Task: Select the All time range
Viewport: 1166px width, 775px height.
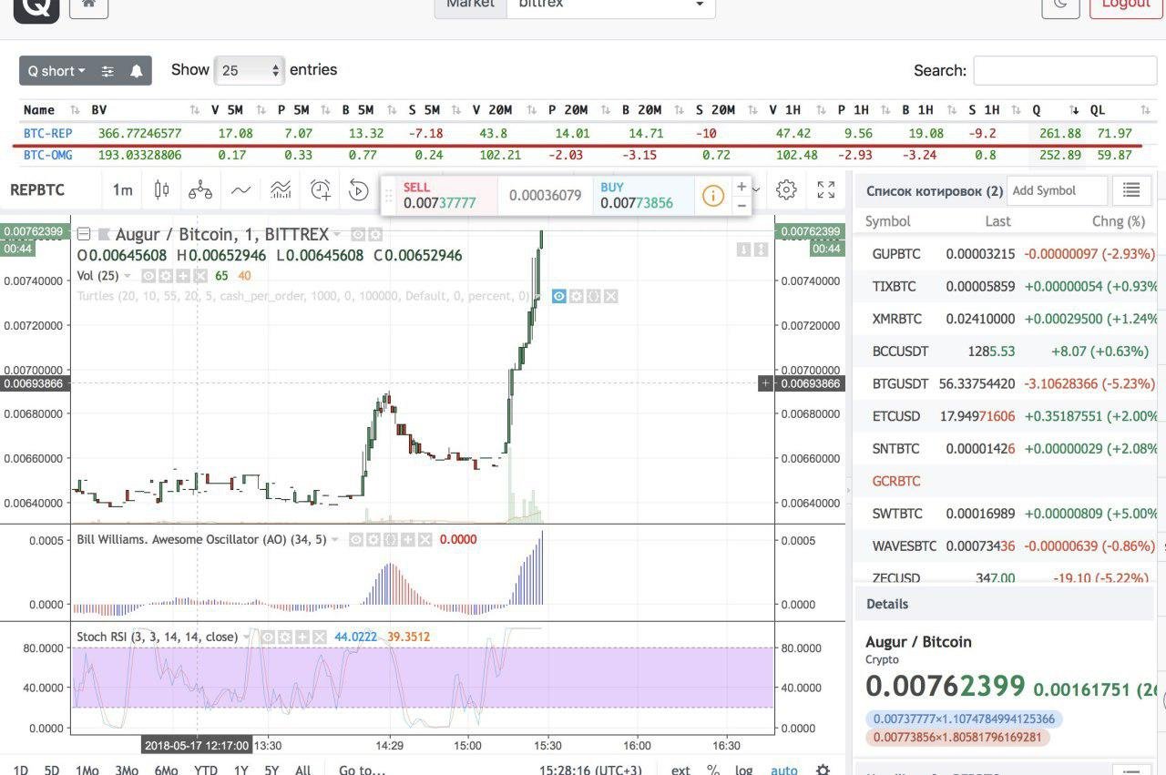Action: coord(303,770)
